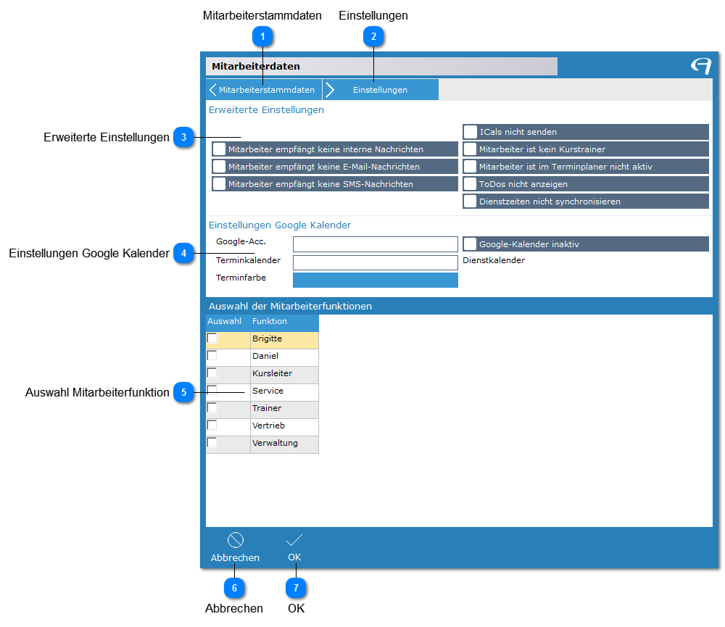Screen dimensions: 725x627
Task: Click the Einstellungen Google Kalender heading
Action: (280, 225)
